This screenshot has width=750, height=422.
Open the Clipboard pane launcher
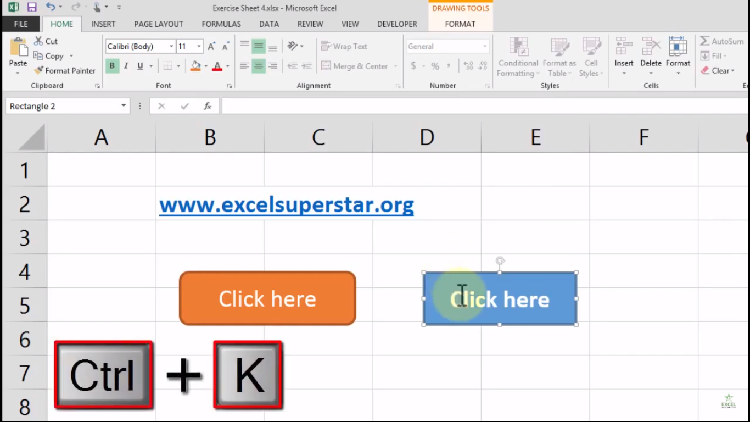[x=97, y=86]
